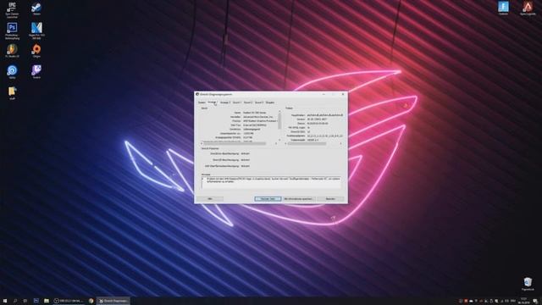The height and width of the screenshot is (305, 542).
Task: Open the Chrome icon in the taskbar
Action: click(91, 301)
